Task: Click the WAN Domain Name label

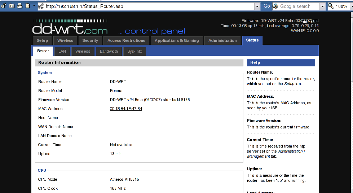Action: click(x=56, y=127)
